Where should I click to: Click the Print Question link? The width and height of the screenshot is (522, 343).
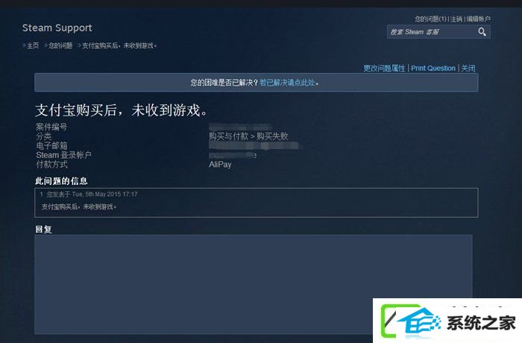433,69
